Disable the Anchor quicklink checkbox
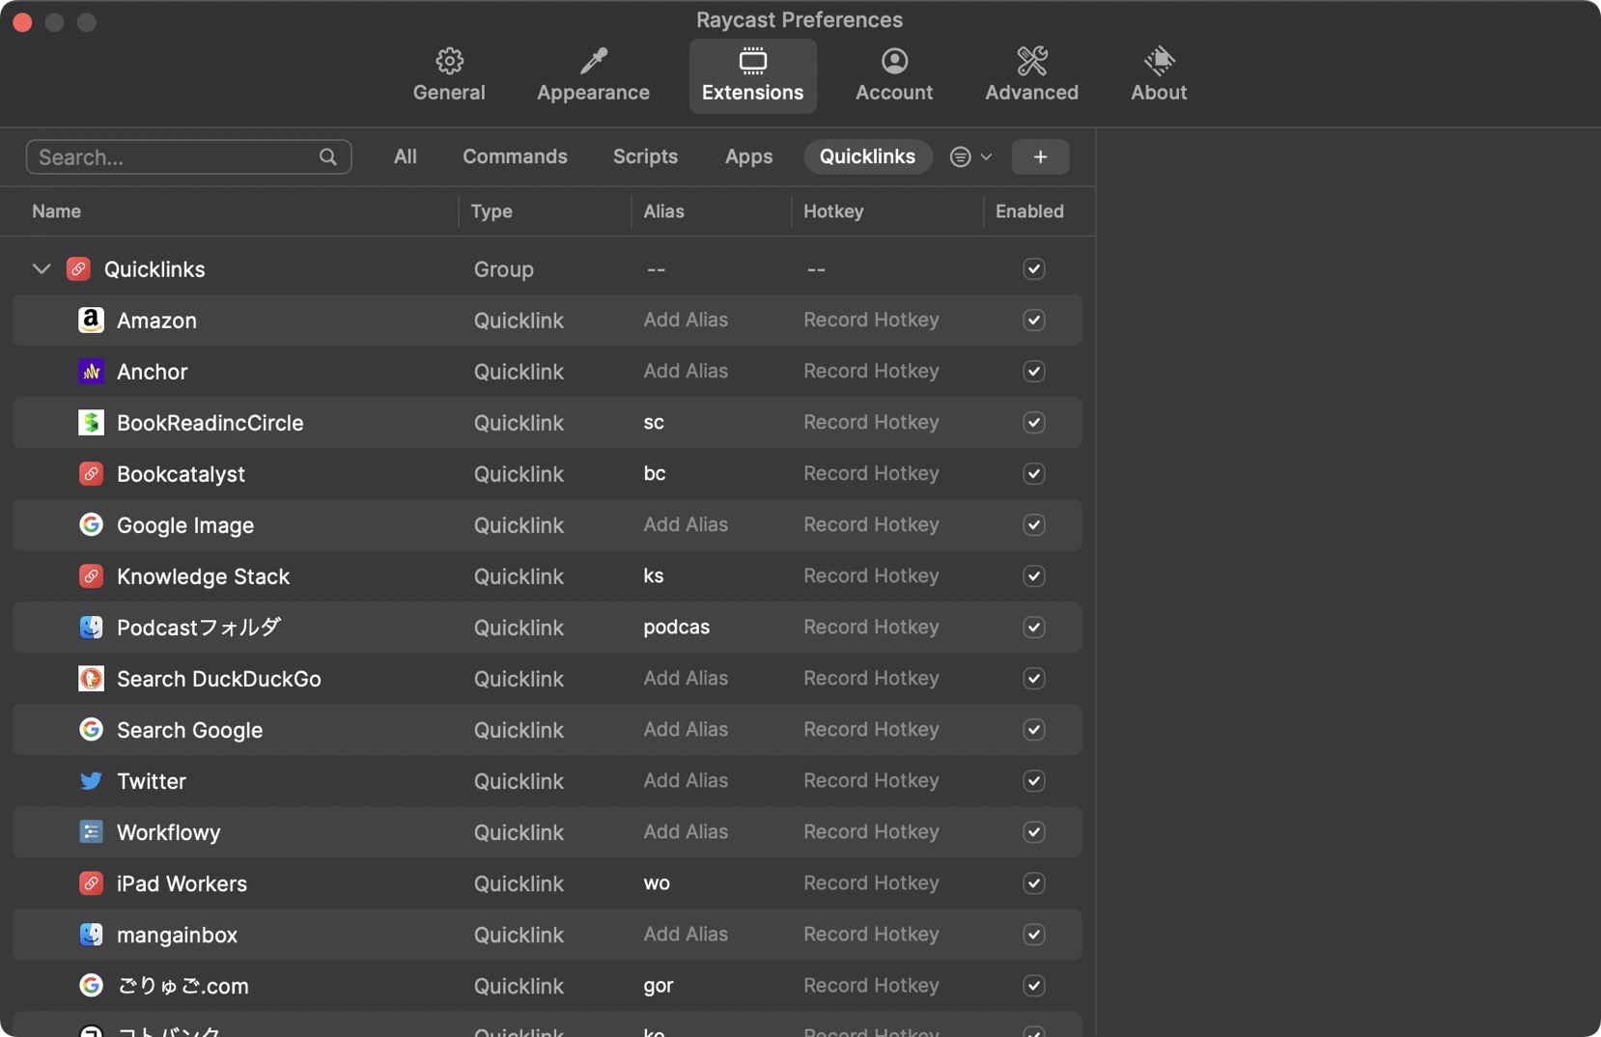The image size is (1601, 1037). [1033, 372]
